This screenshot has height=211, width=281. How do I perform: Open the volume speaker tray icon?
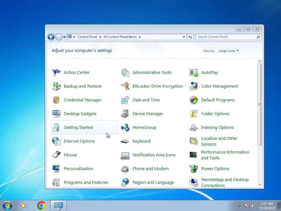coord(253,206)
